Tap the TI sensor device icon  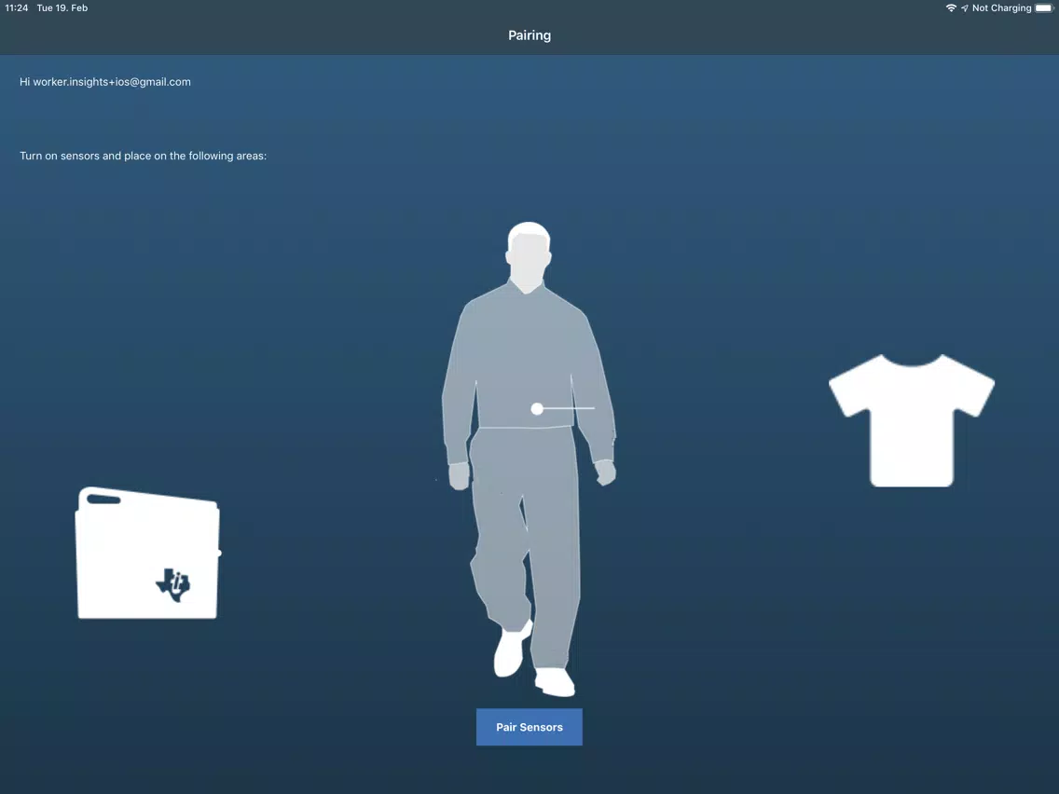[148, 553]
